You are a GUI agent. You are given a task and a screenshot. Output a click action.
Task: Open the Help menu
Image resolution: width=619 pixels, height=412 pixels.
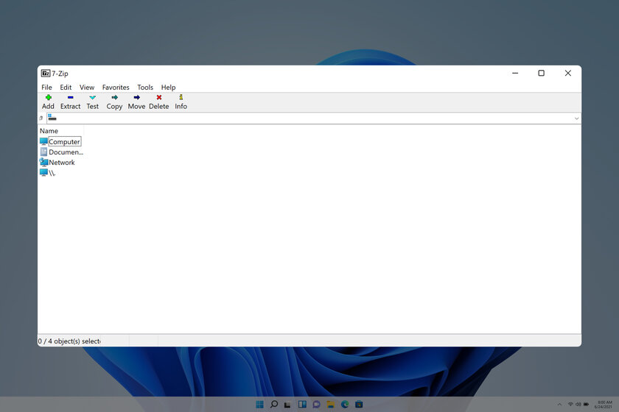[168, 87]
